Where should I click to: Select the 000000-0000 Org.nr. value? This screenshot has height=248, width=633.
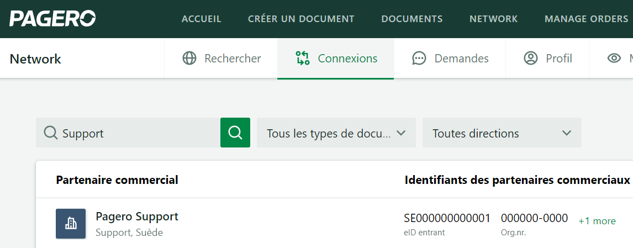[x=535, y=218]
